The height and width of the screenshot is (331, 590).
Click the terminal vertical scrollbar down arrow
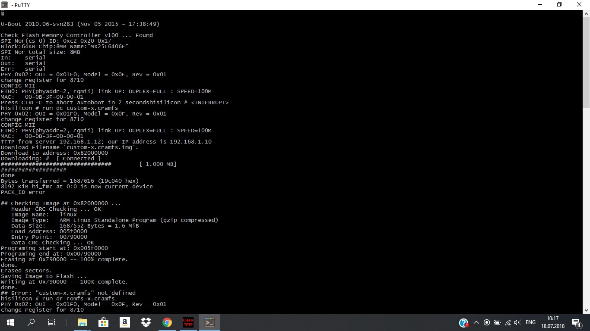[586, 310]
